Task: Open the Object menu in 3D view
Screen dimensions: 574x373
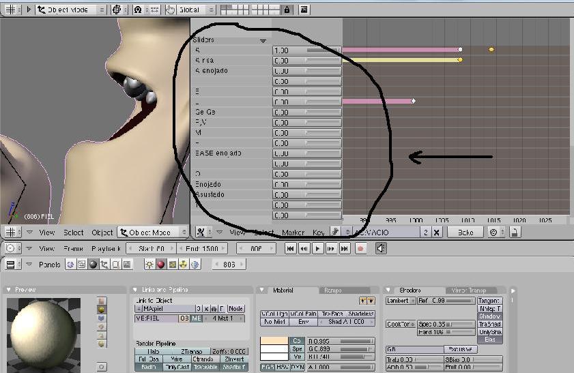Action: tap(102, 233)
